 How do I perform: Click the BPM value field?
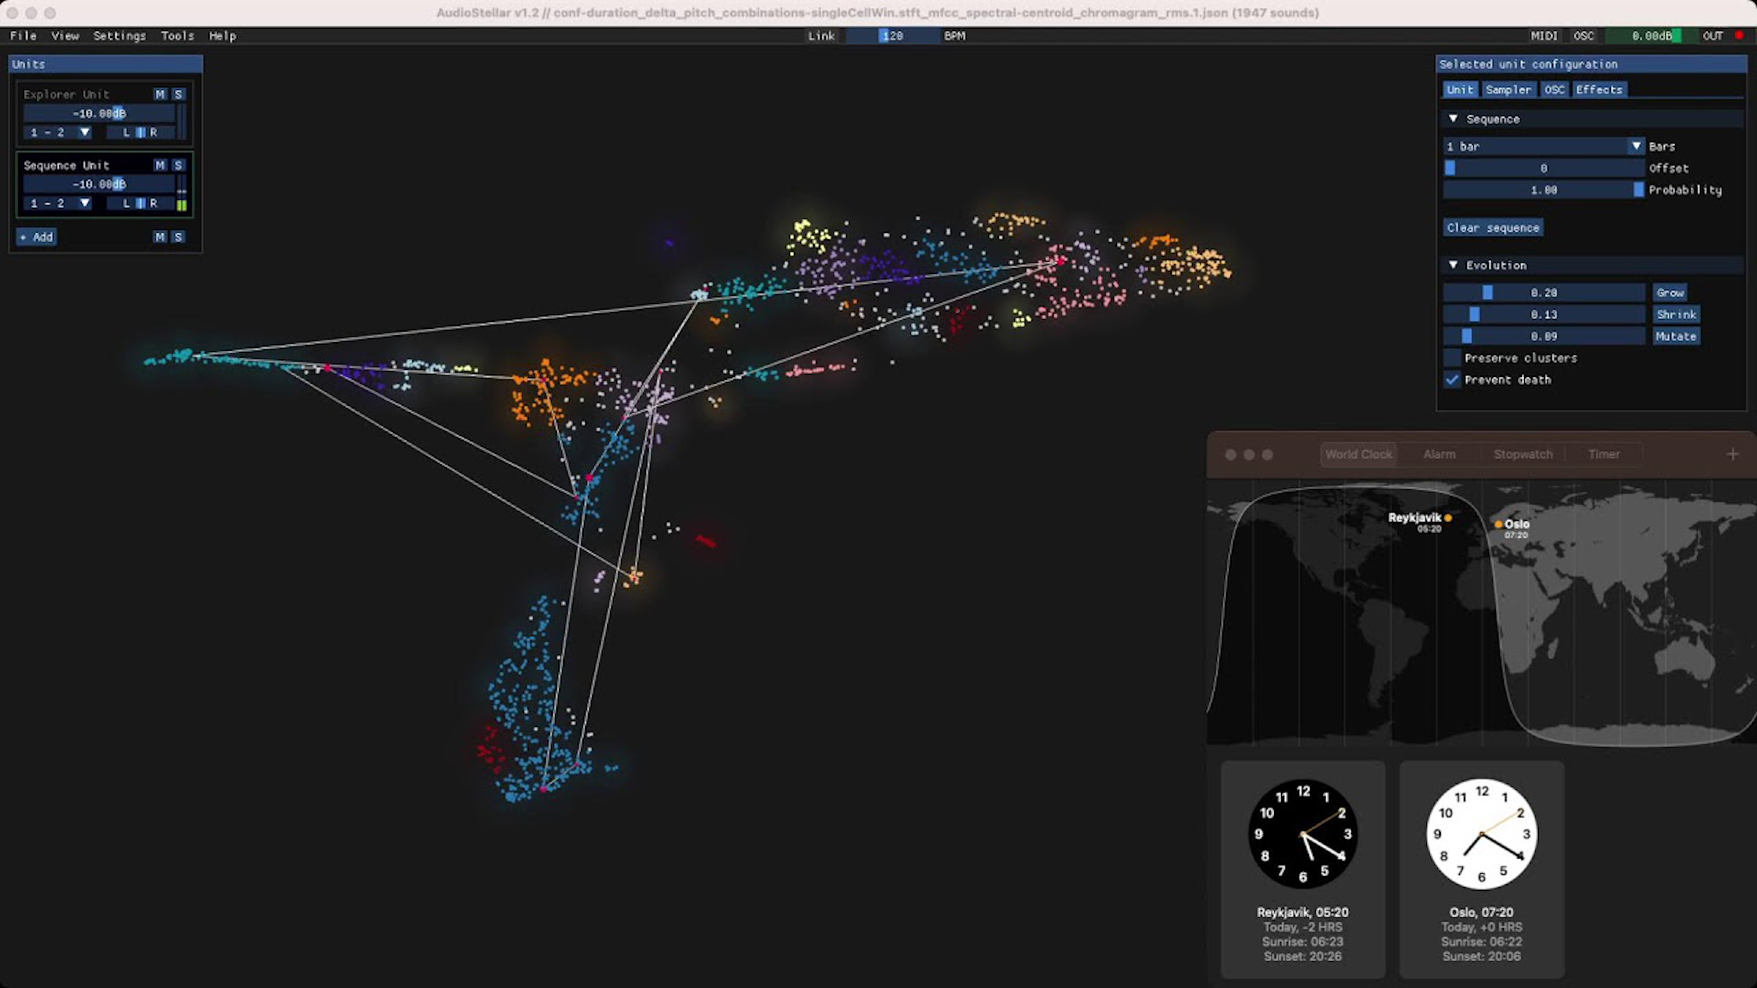(892, 36)
